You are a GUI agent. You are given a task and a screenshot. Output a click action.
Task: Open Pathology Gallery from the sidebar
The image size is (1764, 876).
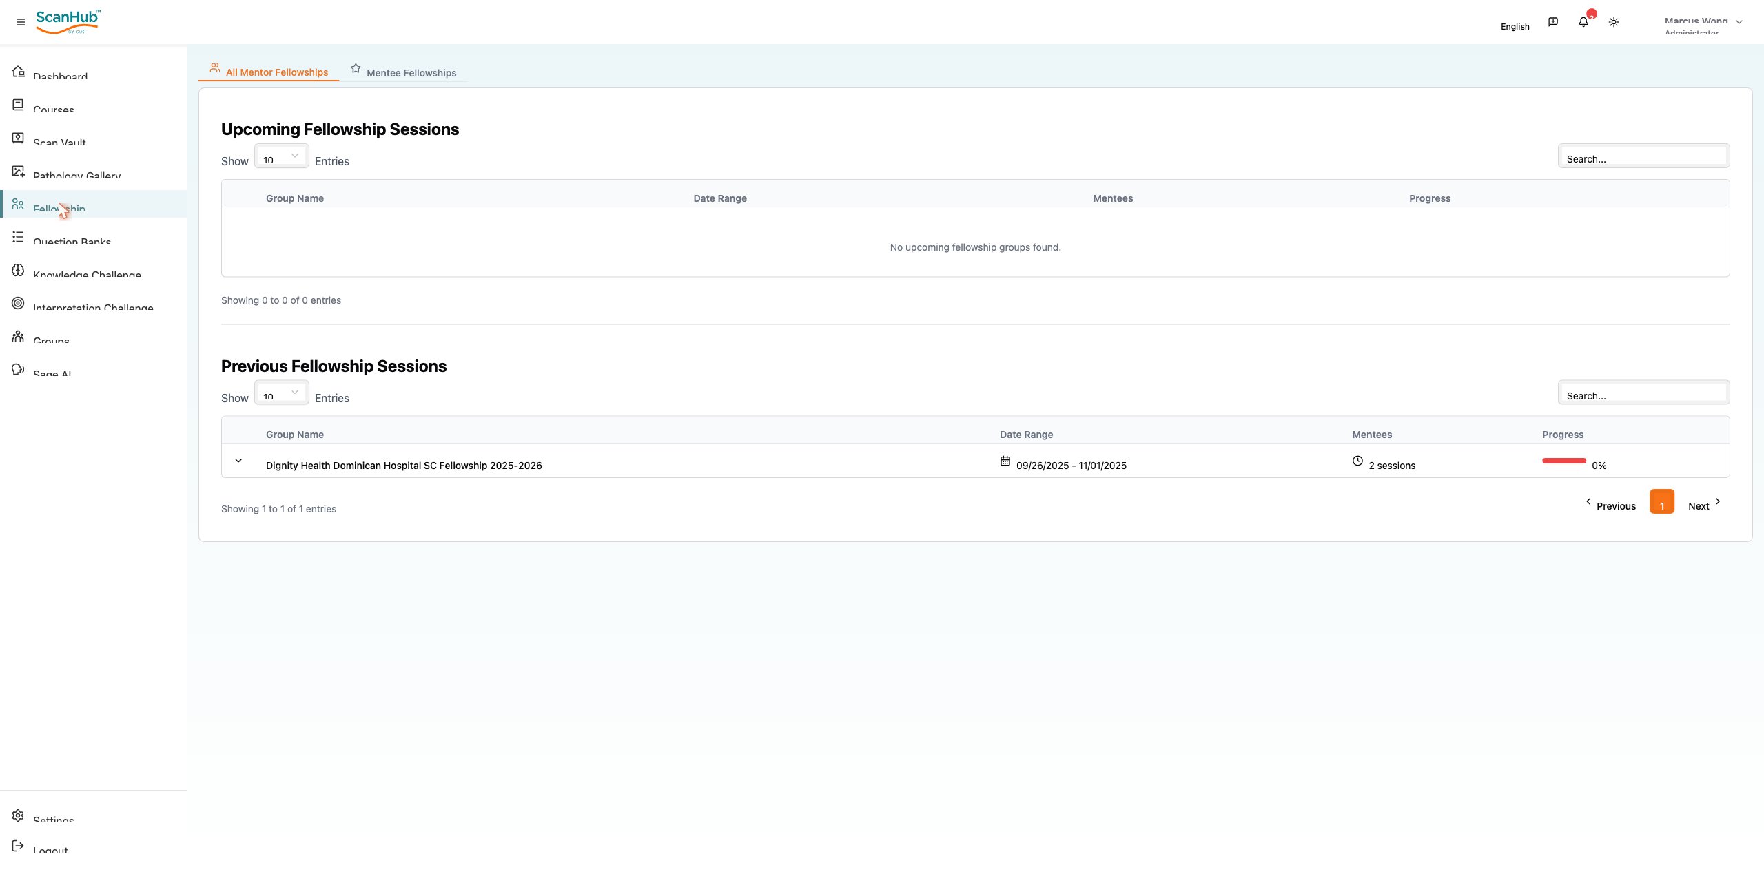coord(94,171)
